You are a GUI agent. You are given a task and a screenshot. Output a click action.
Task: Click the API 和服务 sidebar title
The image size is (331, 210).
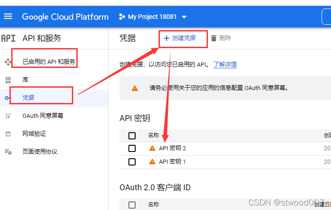click(x=42, y=38)
